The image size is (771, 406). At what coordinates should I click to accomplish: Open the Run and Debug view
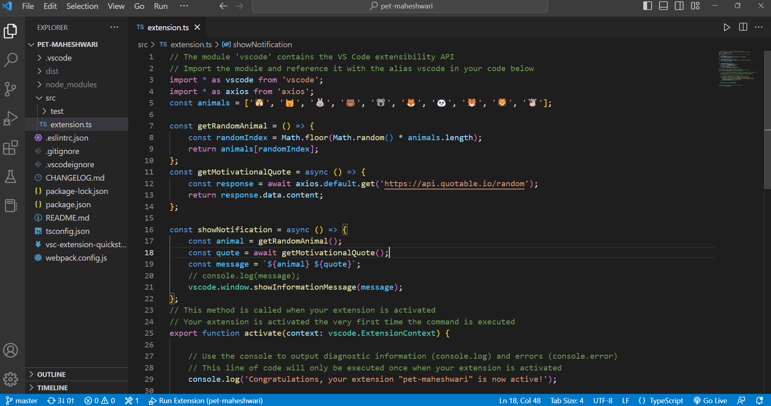[x=11, y=118]
